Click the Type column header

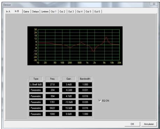(x=36, y=79)
